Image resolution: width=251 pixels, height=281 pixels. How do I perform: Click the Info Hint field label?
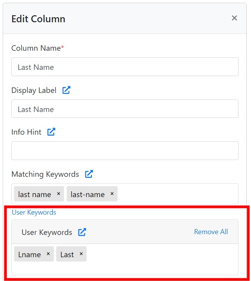pos(27,132)
